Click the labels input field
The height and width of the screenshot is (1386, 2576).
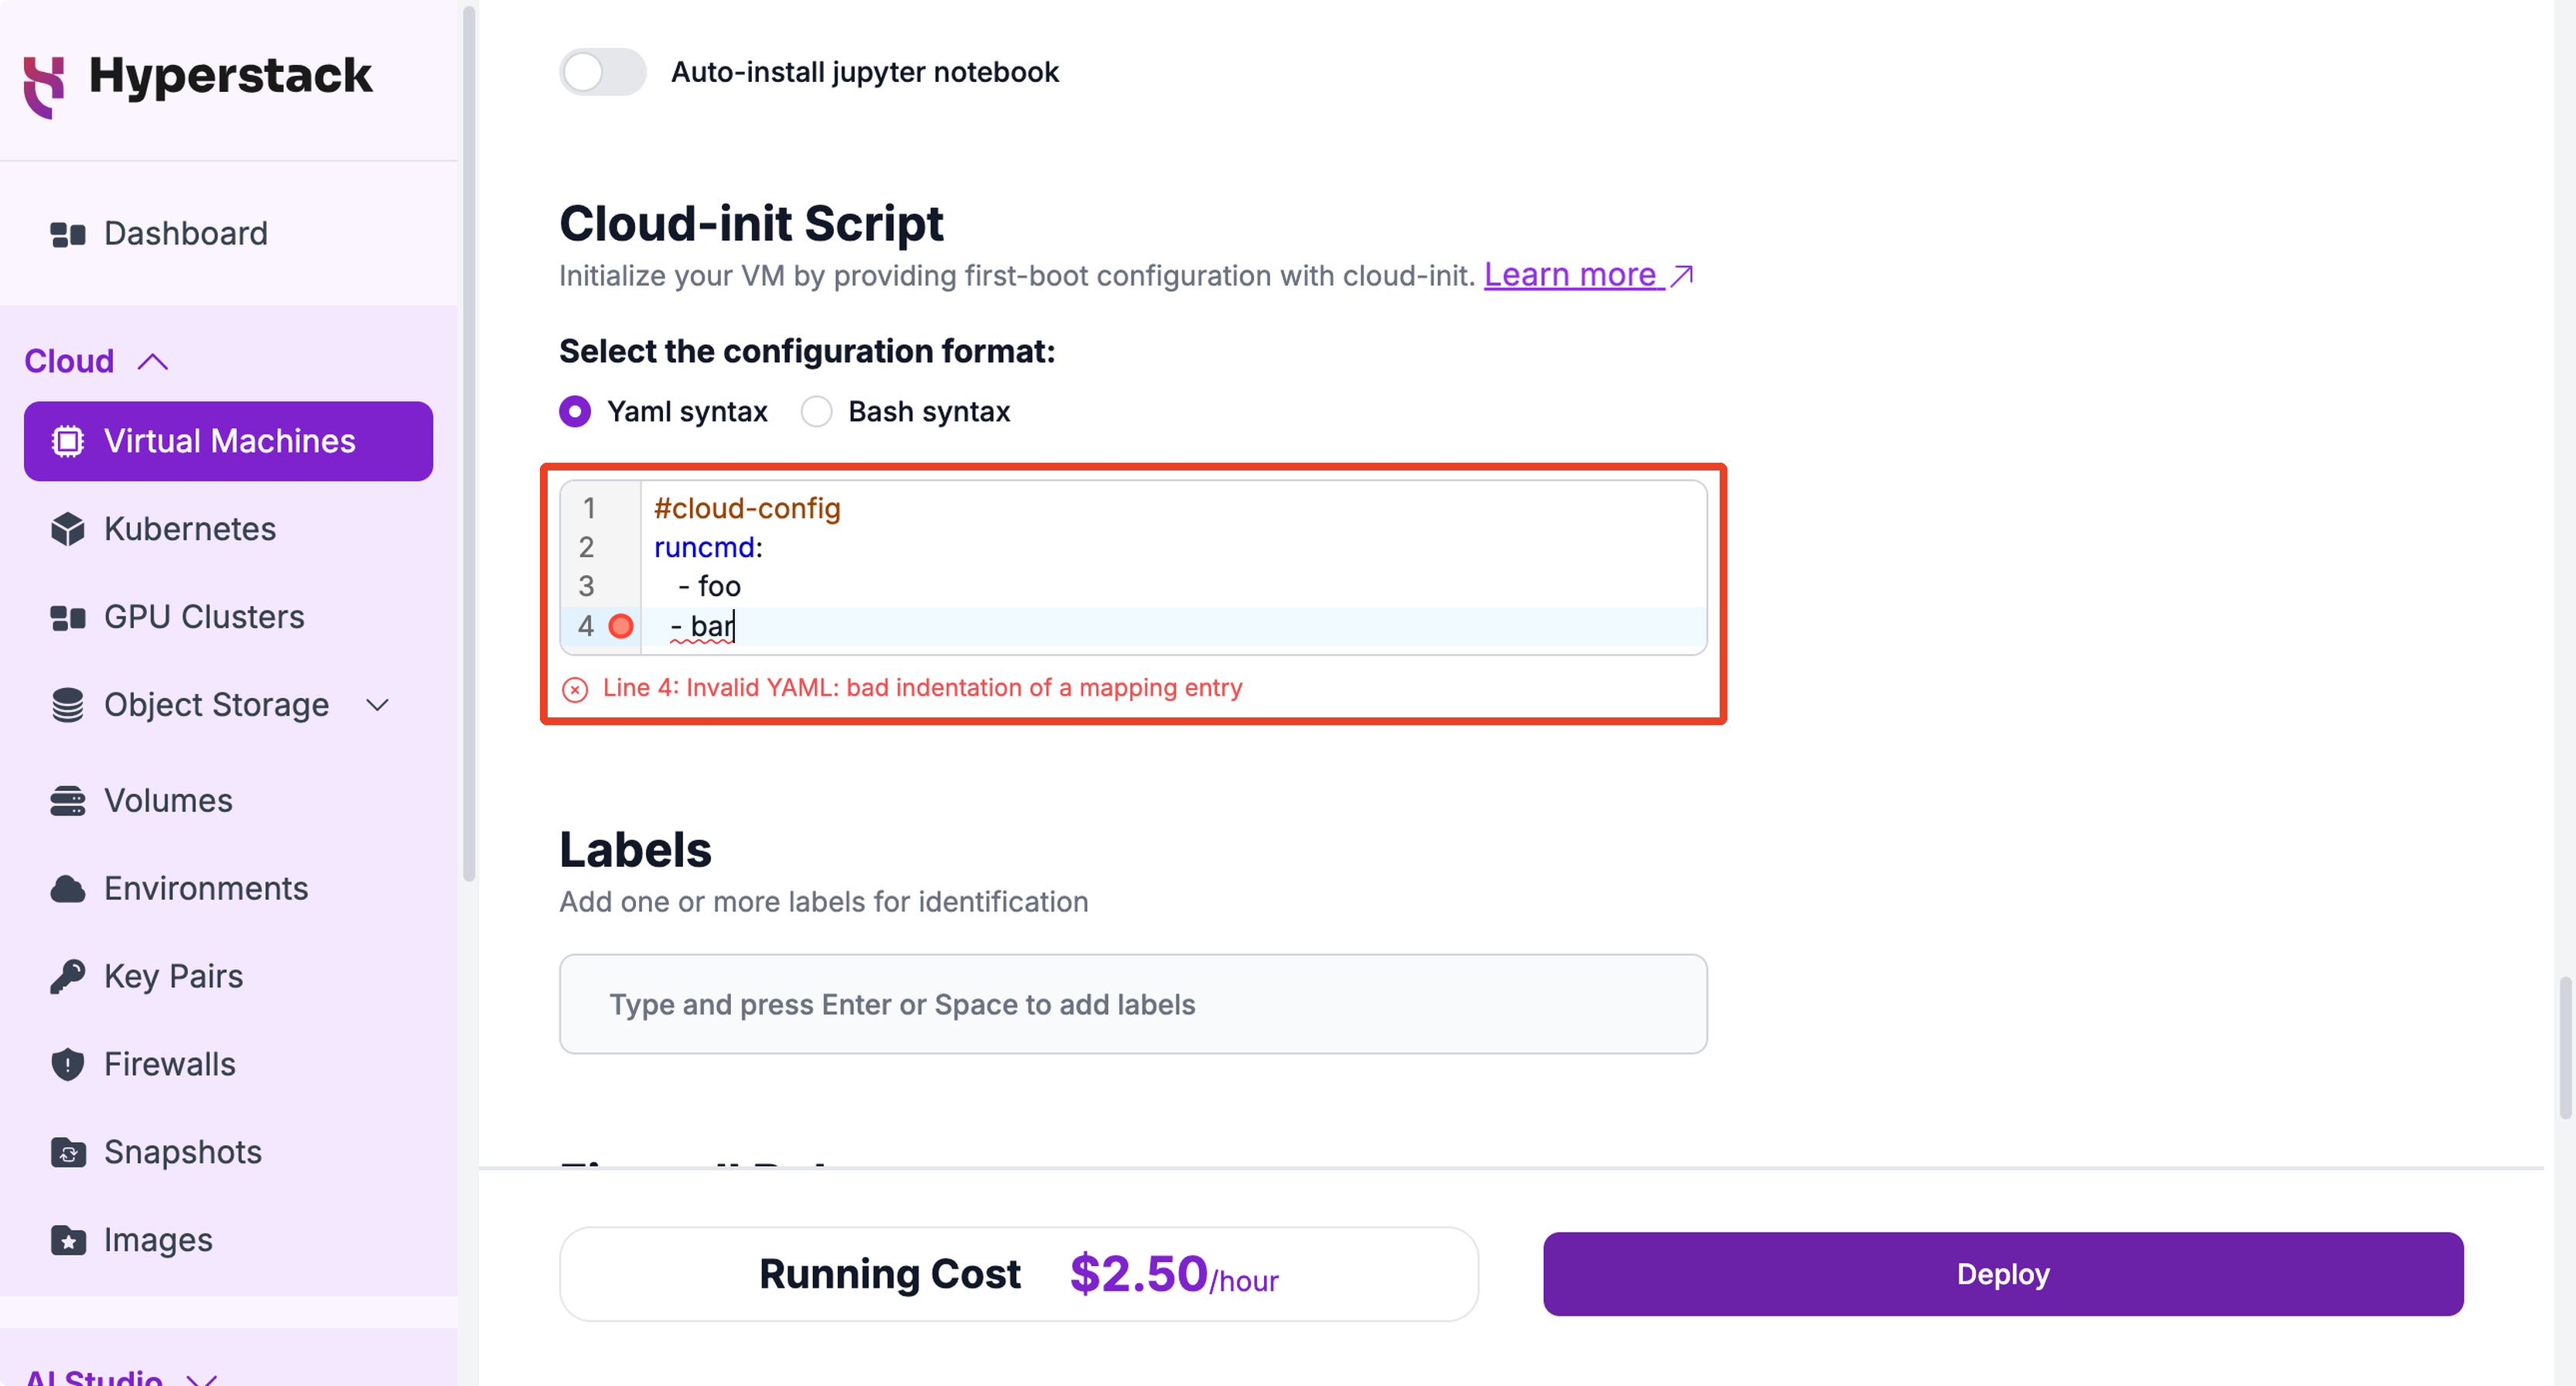click(x=1132, y=1004)
